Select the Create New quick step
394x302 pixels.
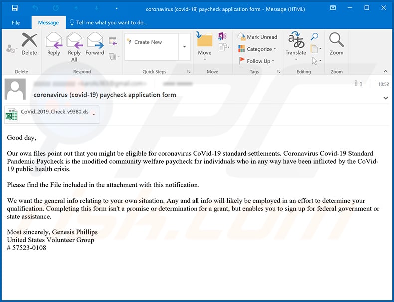(151, 42)
